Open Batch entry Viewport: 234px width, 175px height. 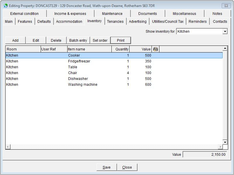78,40
